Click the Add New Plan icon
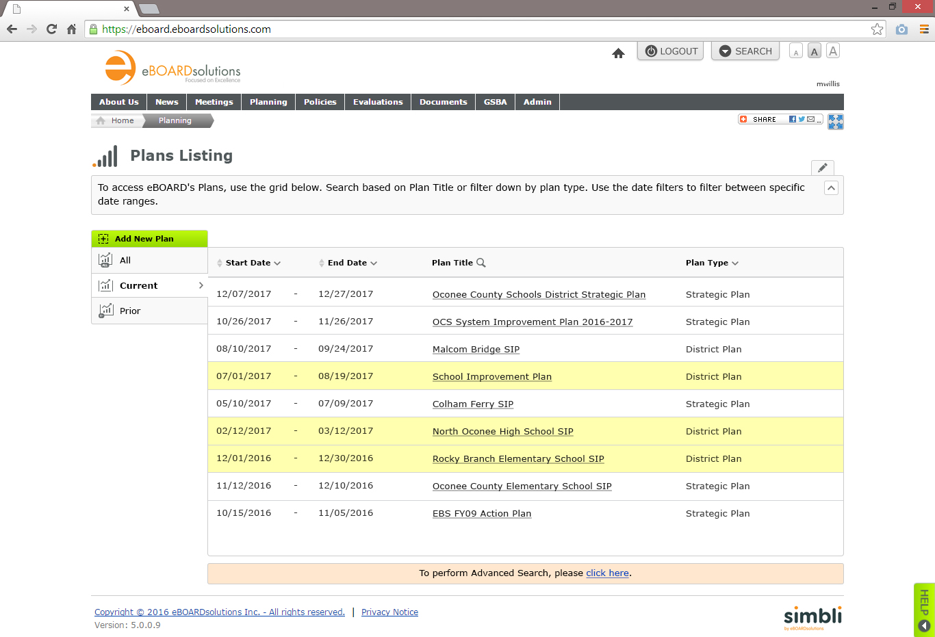 pos(103,238)
